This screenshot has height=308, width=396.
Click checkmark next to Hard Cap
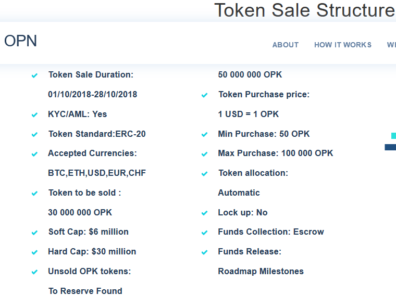pyautogui.click(x=35, y=252)
